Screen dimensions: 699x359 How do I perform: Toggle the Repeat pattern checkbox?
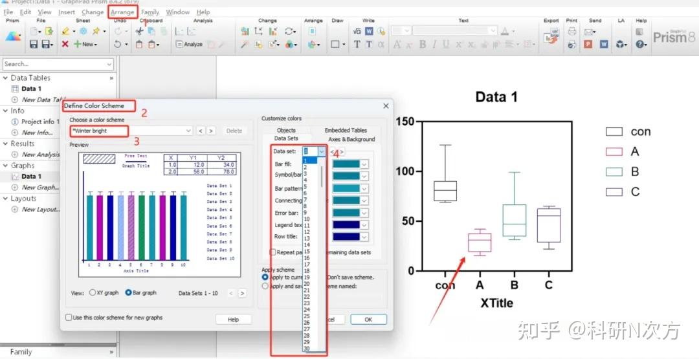click(273, 252)
